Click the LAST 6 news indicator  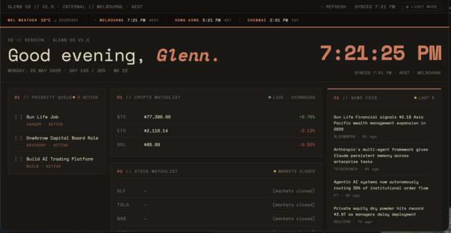point(424,98)
